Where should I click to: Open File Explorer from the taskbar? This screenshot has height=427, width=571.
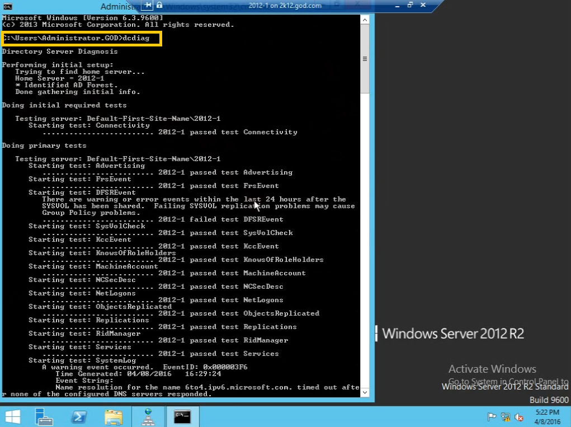click(114, 416)
